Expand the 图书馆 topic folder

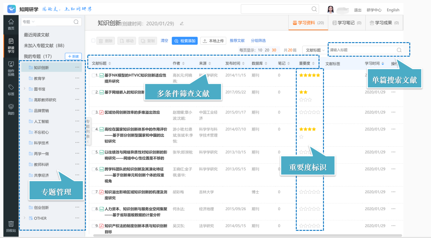pos(24,89)
